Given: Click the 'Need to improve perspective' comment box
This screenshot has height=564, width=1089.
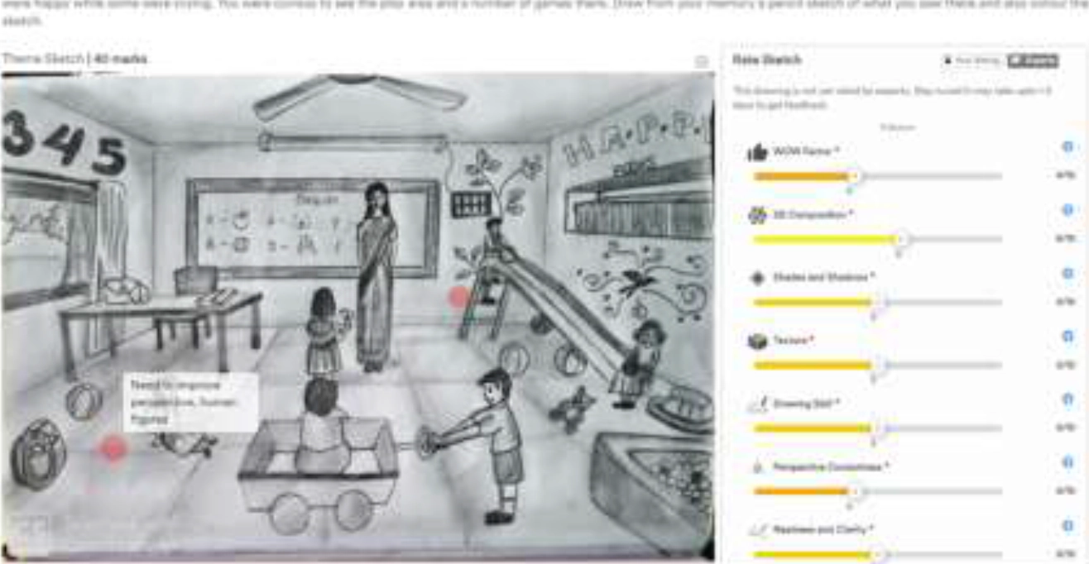Looking at the screenshot, I should 190,402.
